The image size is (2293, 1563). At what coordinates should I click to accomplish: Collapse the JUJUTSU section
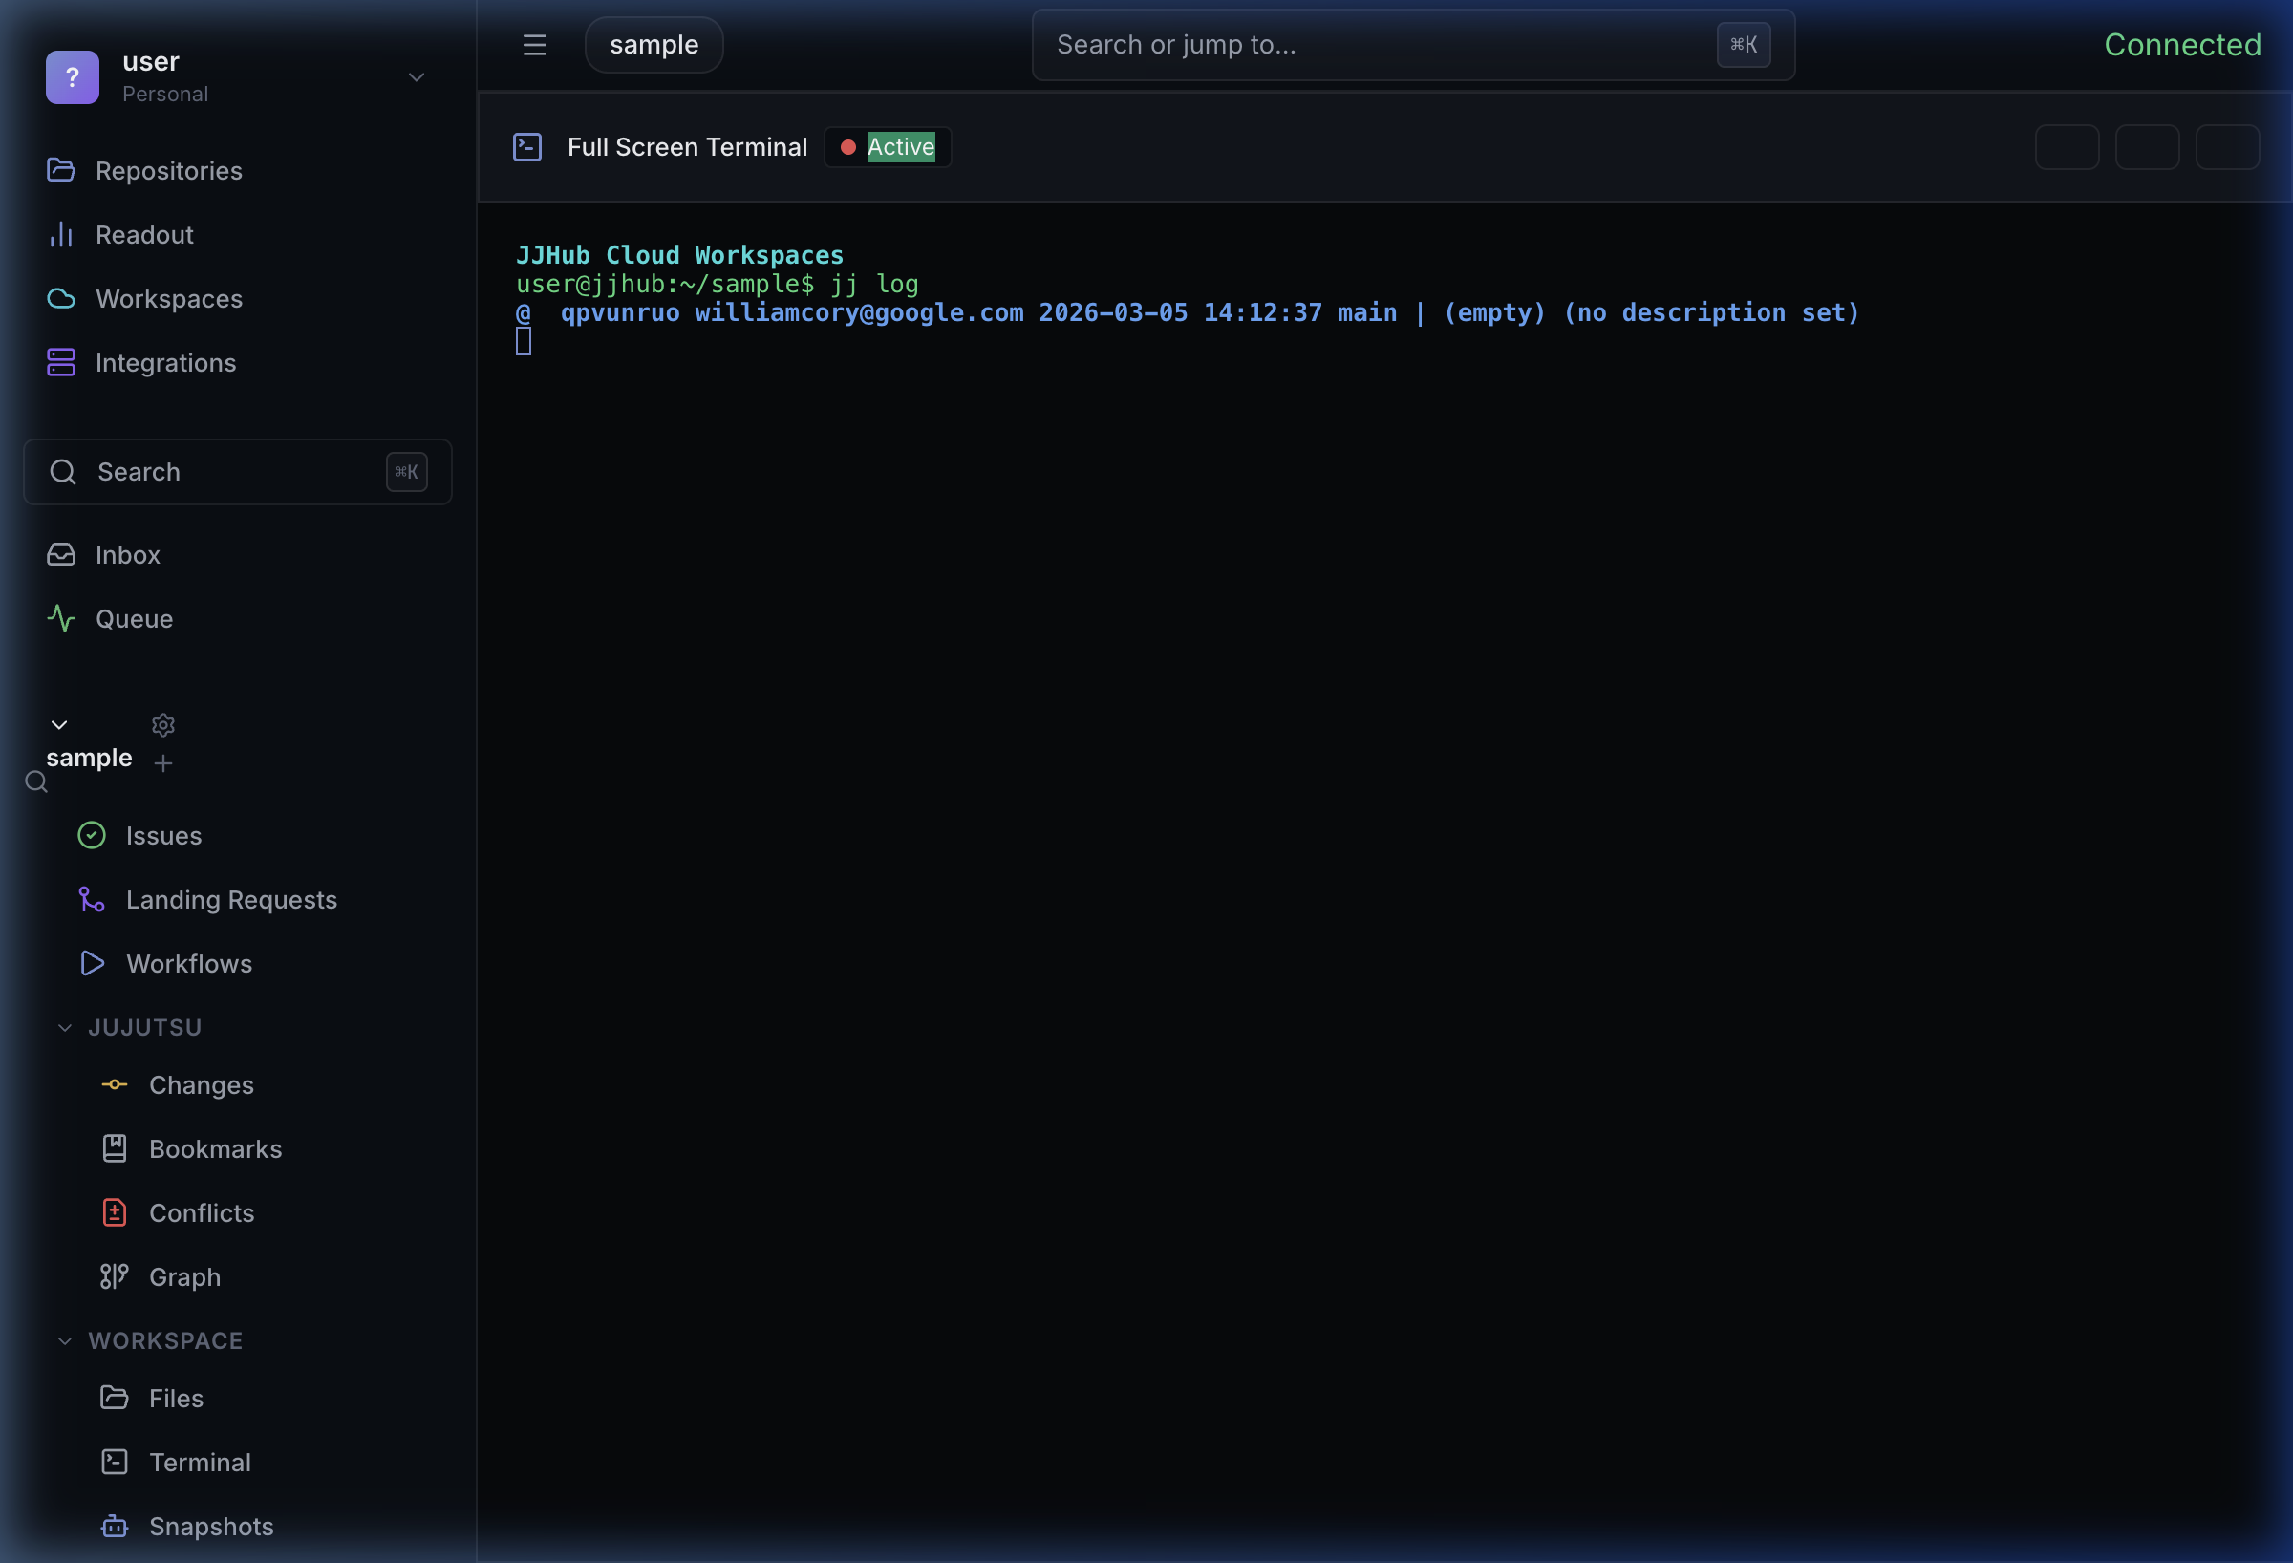click(65, 1026)
